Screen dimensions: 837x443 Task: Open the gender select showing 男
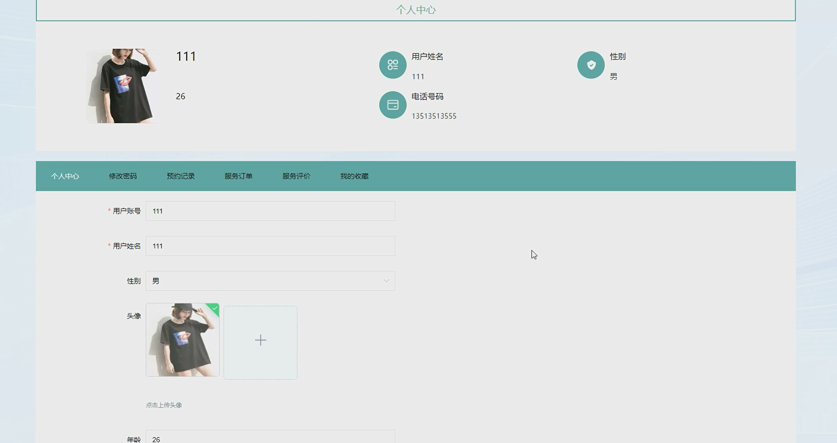pos(266,281)
